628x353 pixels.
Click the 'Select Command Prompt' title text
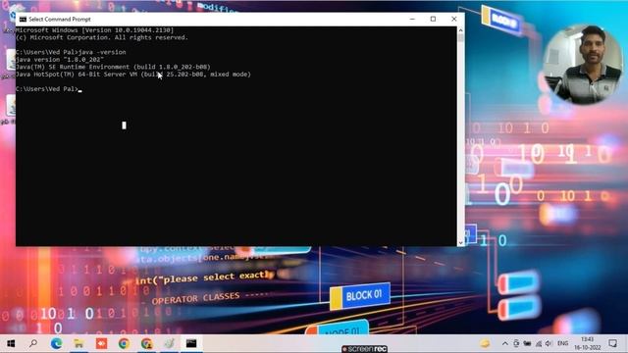tap(60, 20)
